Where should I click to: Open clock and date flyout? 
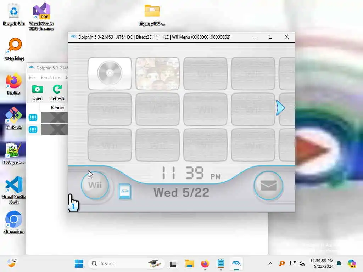[x=322, y=263]
